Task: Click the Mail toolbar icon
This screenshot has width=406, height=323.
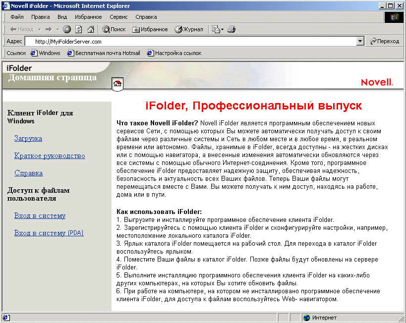Action: (216, 30)
